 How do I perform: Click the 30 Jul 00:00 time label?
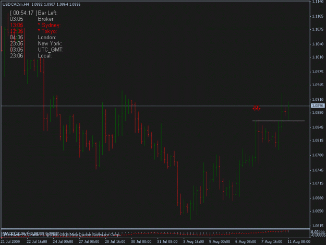[x=141, y=242]
